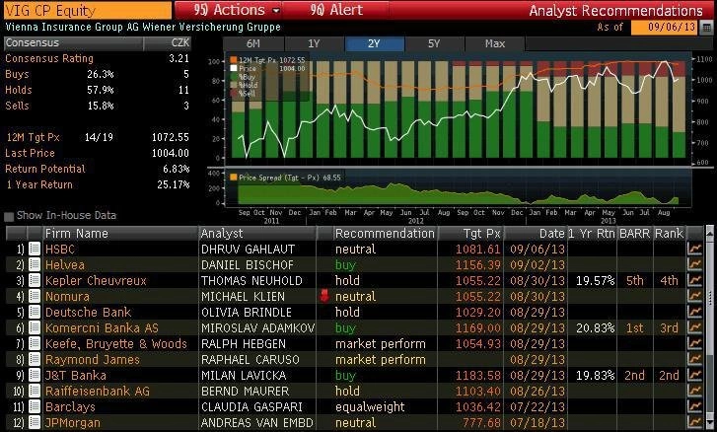The width and height of the screenshot is (717, 432).
Task: Show the chart icon for Komercni Banka row
Action: [x=694, y=327]
